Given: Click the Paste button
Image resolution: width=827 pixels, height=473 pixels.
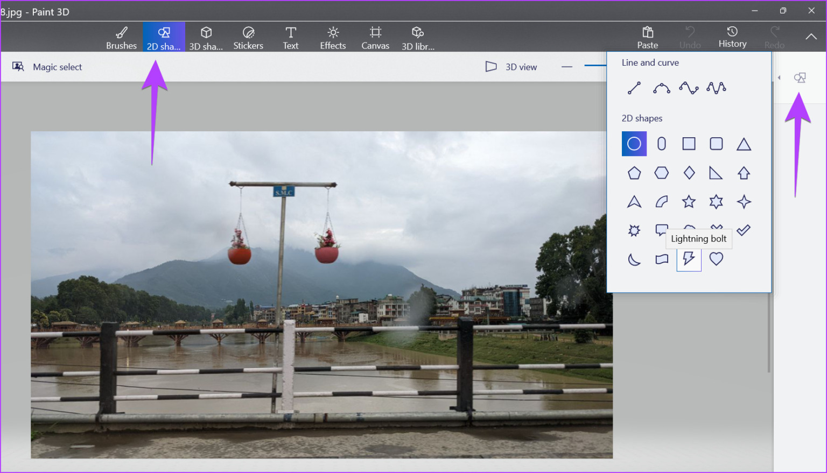Looking at the screenshot, I should tap(647, 37).
